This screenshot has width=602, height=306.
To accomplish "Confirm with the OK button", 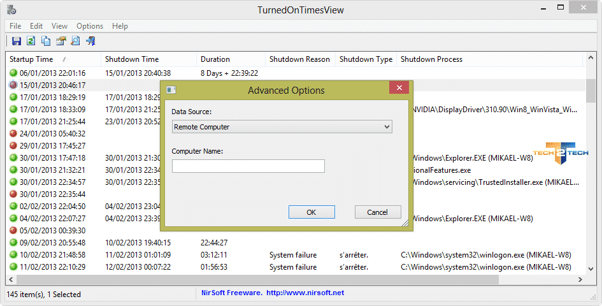I will pos(312,212).
